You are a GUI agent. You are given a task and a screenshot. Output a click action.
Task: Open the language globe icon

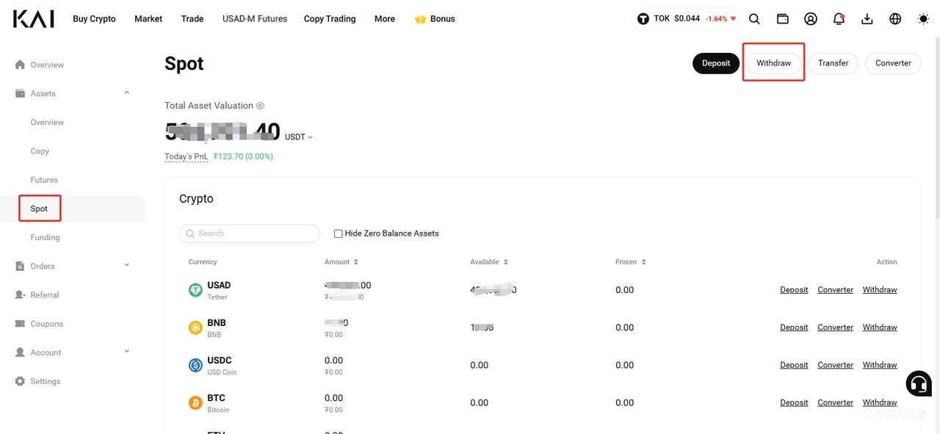[895, 19]
